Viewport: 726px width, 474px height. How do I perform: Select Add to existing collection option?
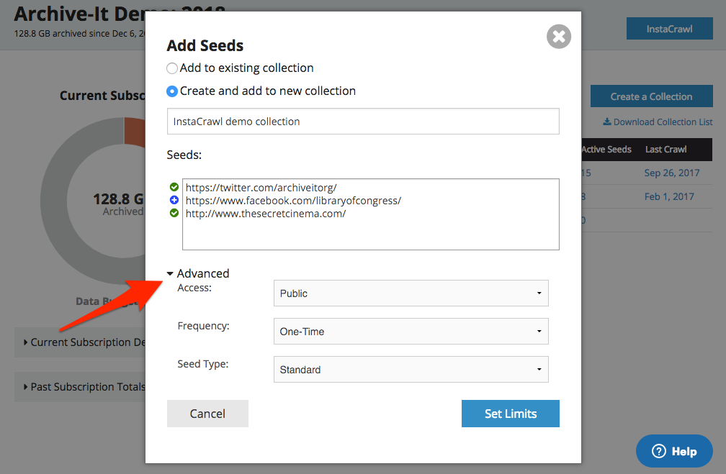pyautogui.click(x=172, y=68)
